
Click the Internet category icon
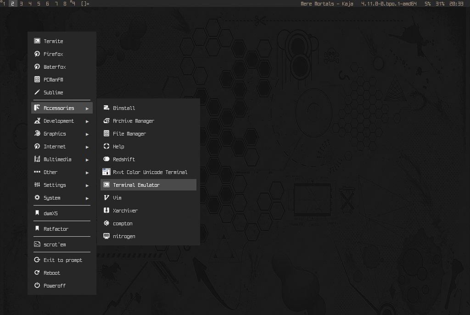tap(37, 147)
